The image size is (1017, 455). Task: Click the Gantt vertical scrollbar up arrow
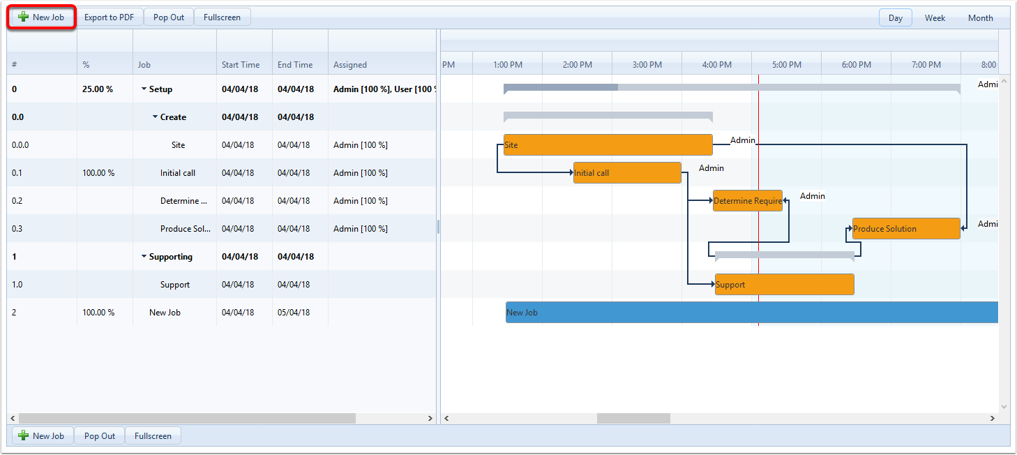(1004, 81)
